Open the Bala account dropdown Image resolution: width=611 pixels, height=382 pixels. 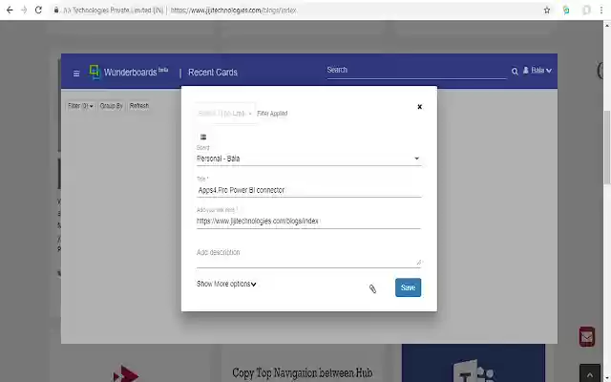541,71
